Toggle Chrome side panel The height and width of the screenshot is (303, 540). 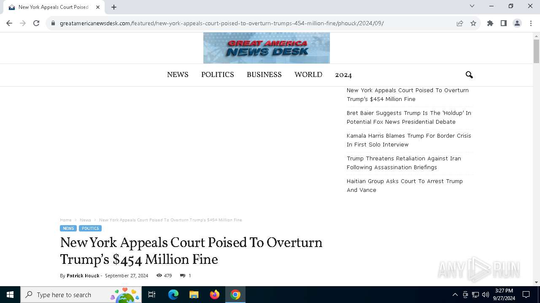click(x=504, y=23)
